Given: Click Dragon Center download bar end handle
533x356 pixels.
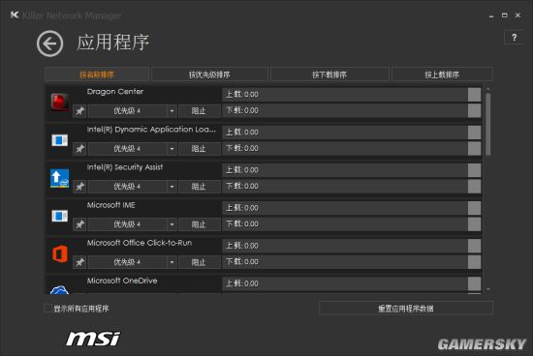Looking at the screenshot, I should pos(474,110).
